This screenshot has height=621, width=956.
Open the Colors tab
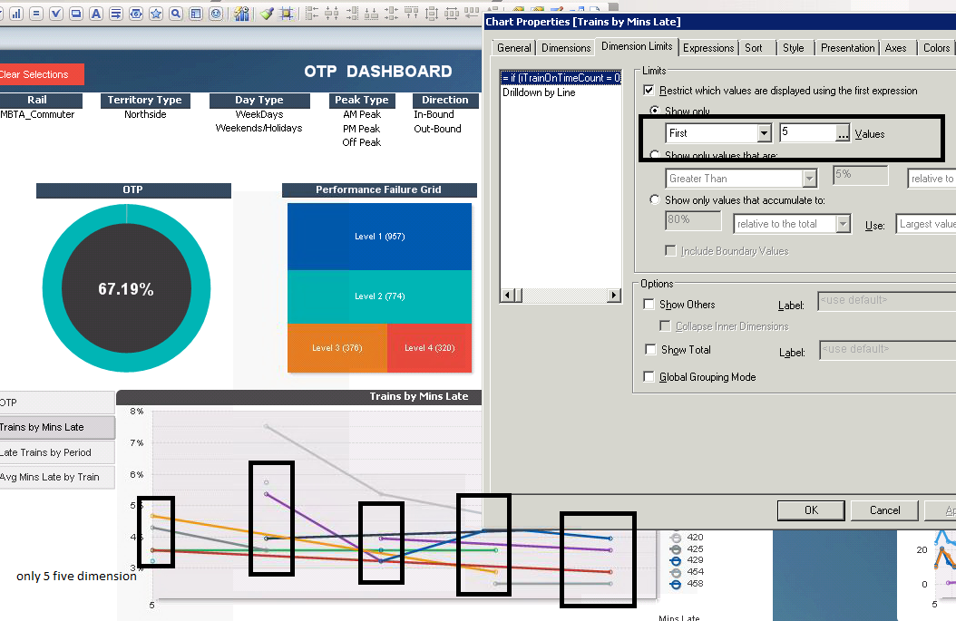point(936,47)
